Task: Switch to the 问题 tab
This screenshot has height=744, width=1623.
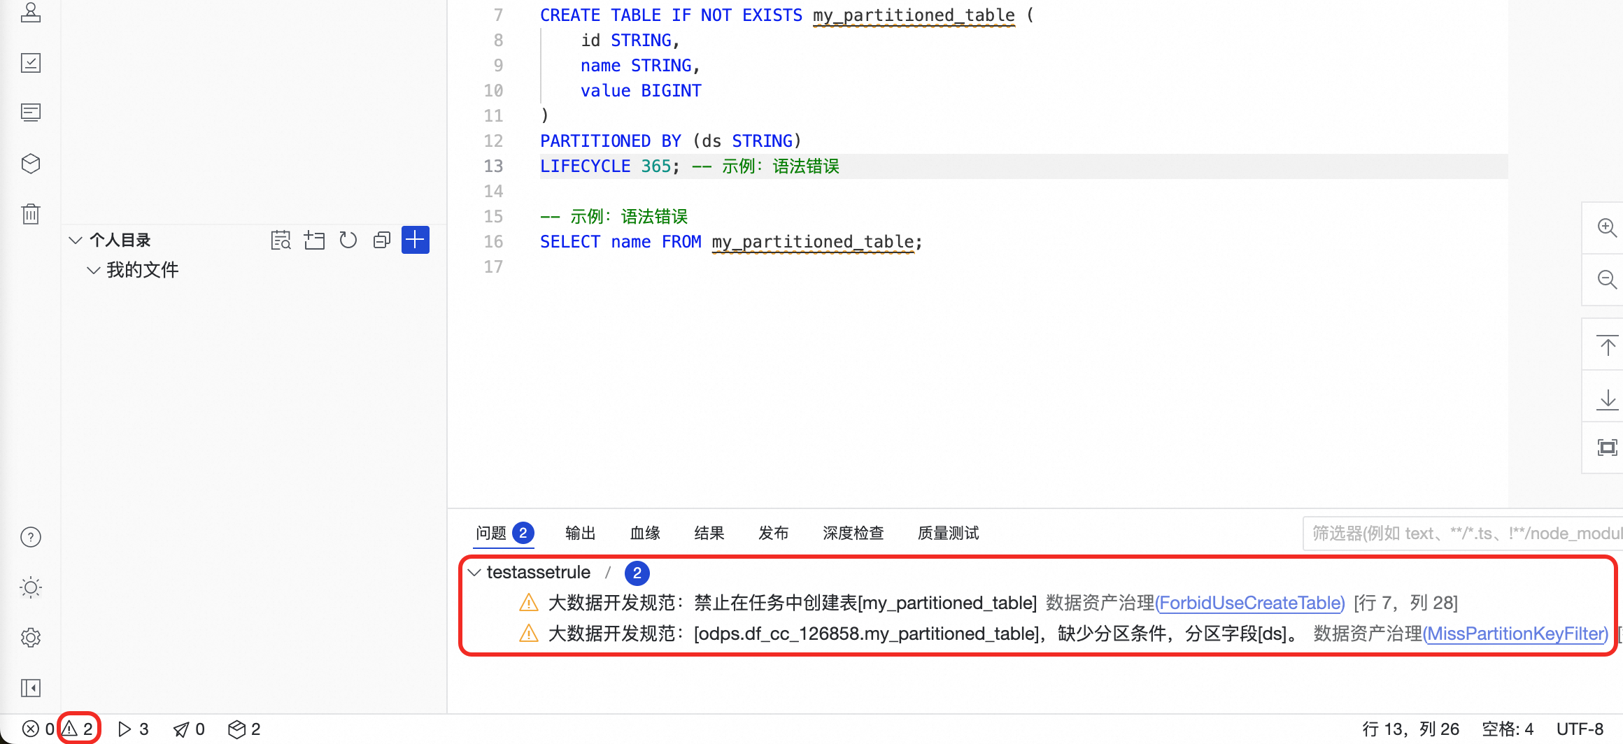Action: [504, 533]
